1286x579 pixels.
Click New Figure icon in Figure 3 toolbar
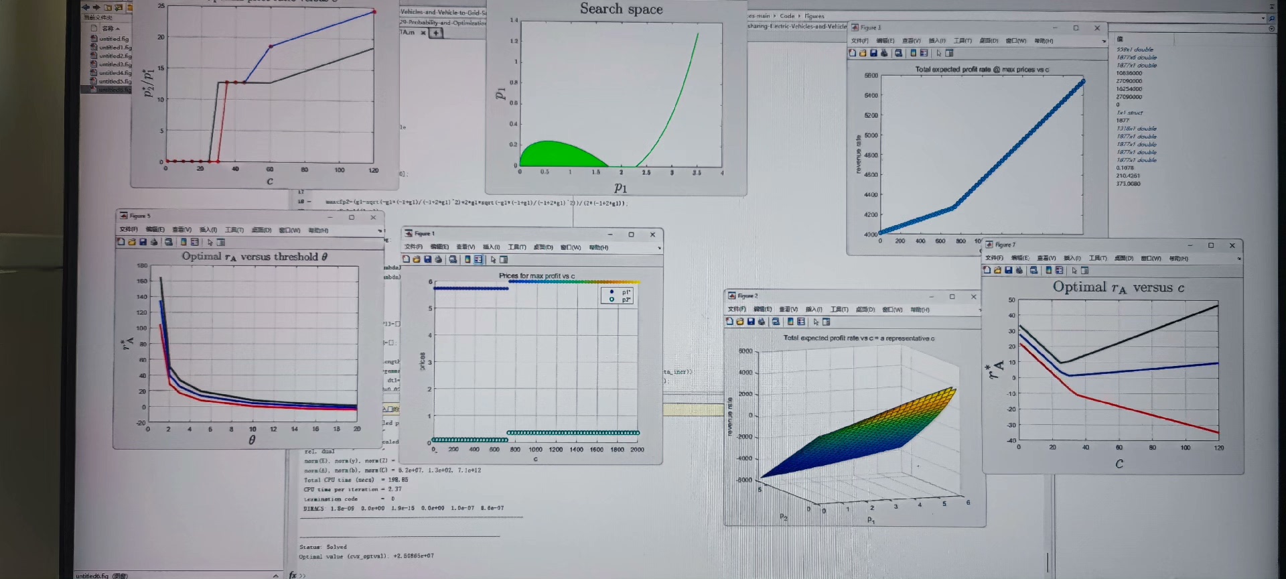[x=852, y=53]
